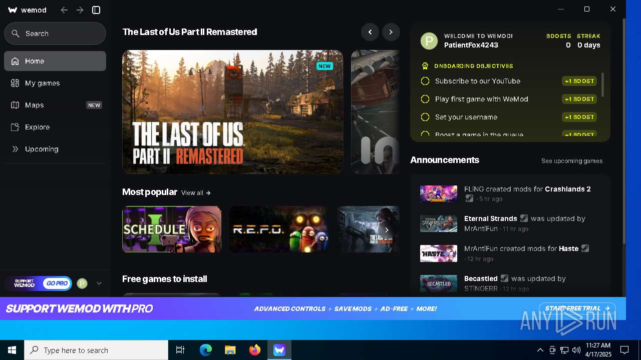Open File Explorer from taskbar
641x360 pixels.
pos(230,350)
